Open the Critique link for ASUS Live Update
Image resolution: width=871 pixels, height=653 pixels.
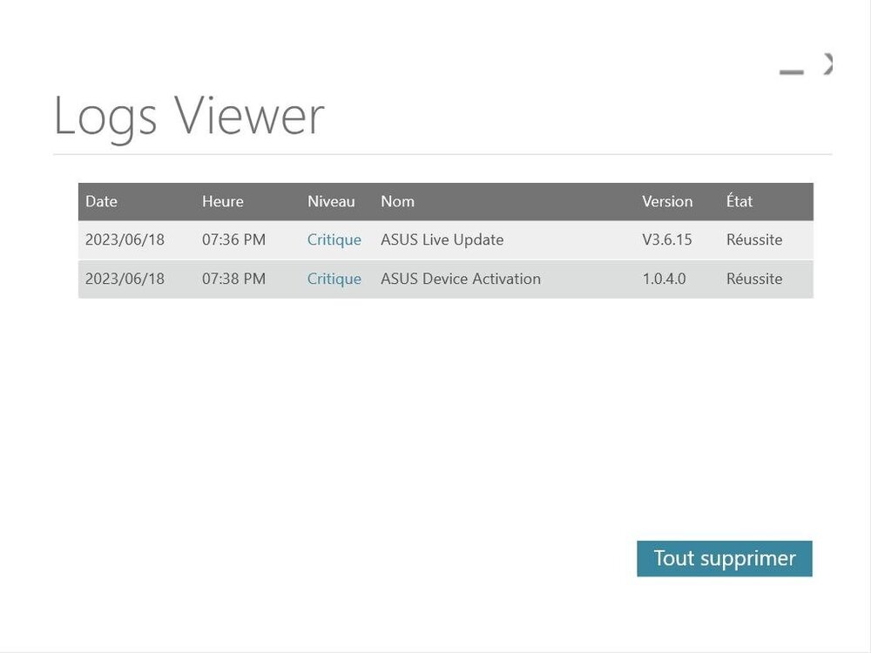click(x=334, y=239)
